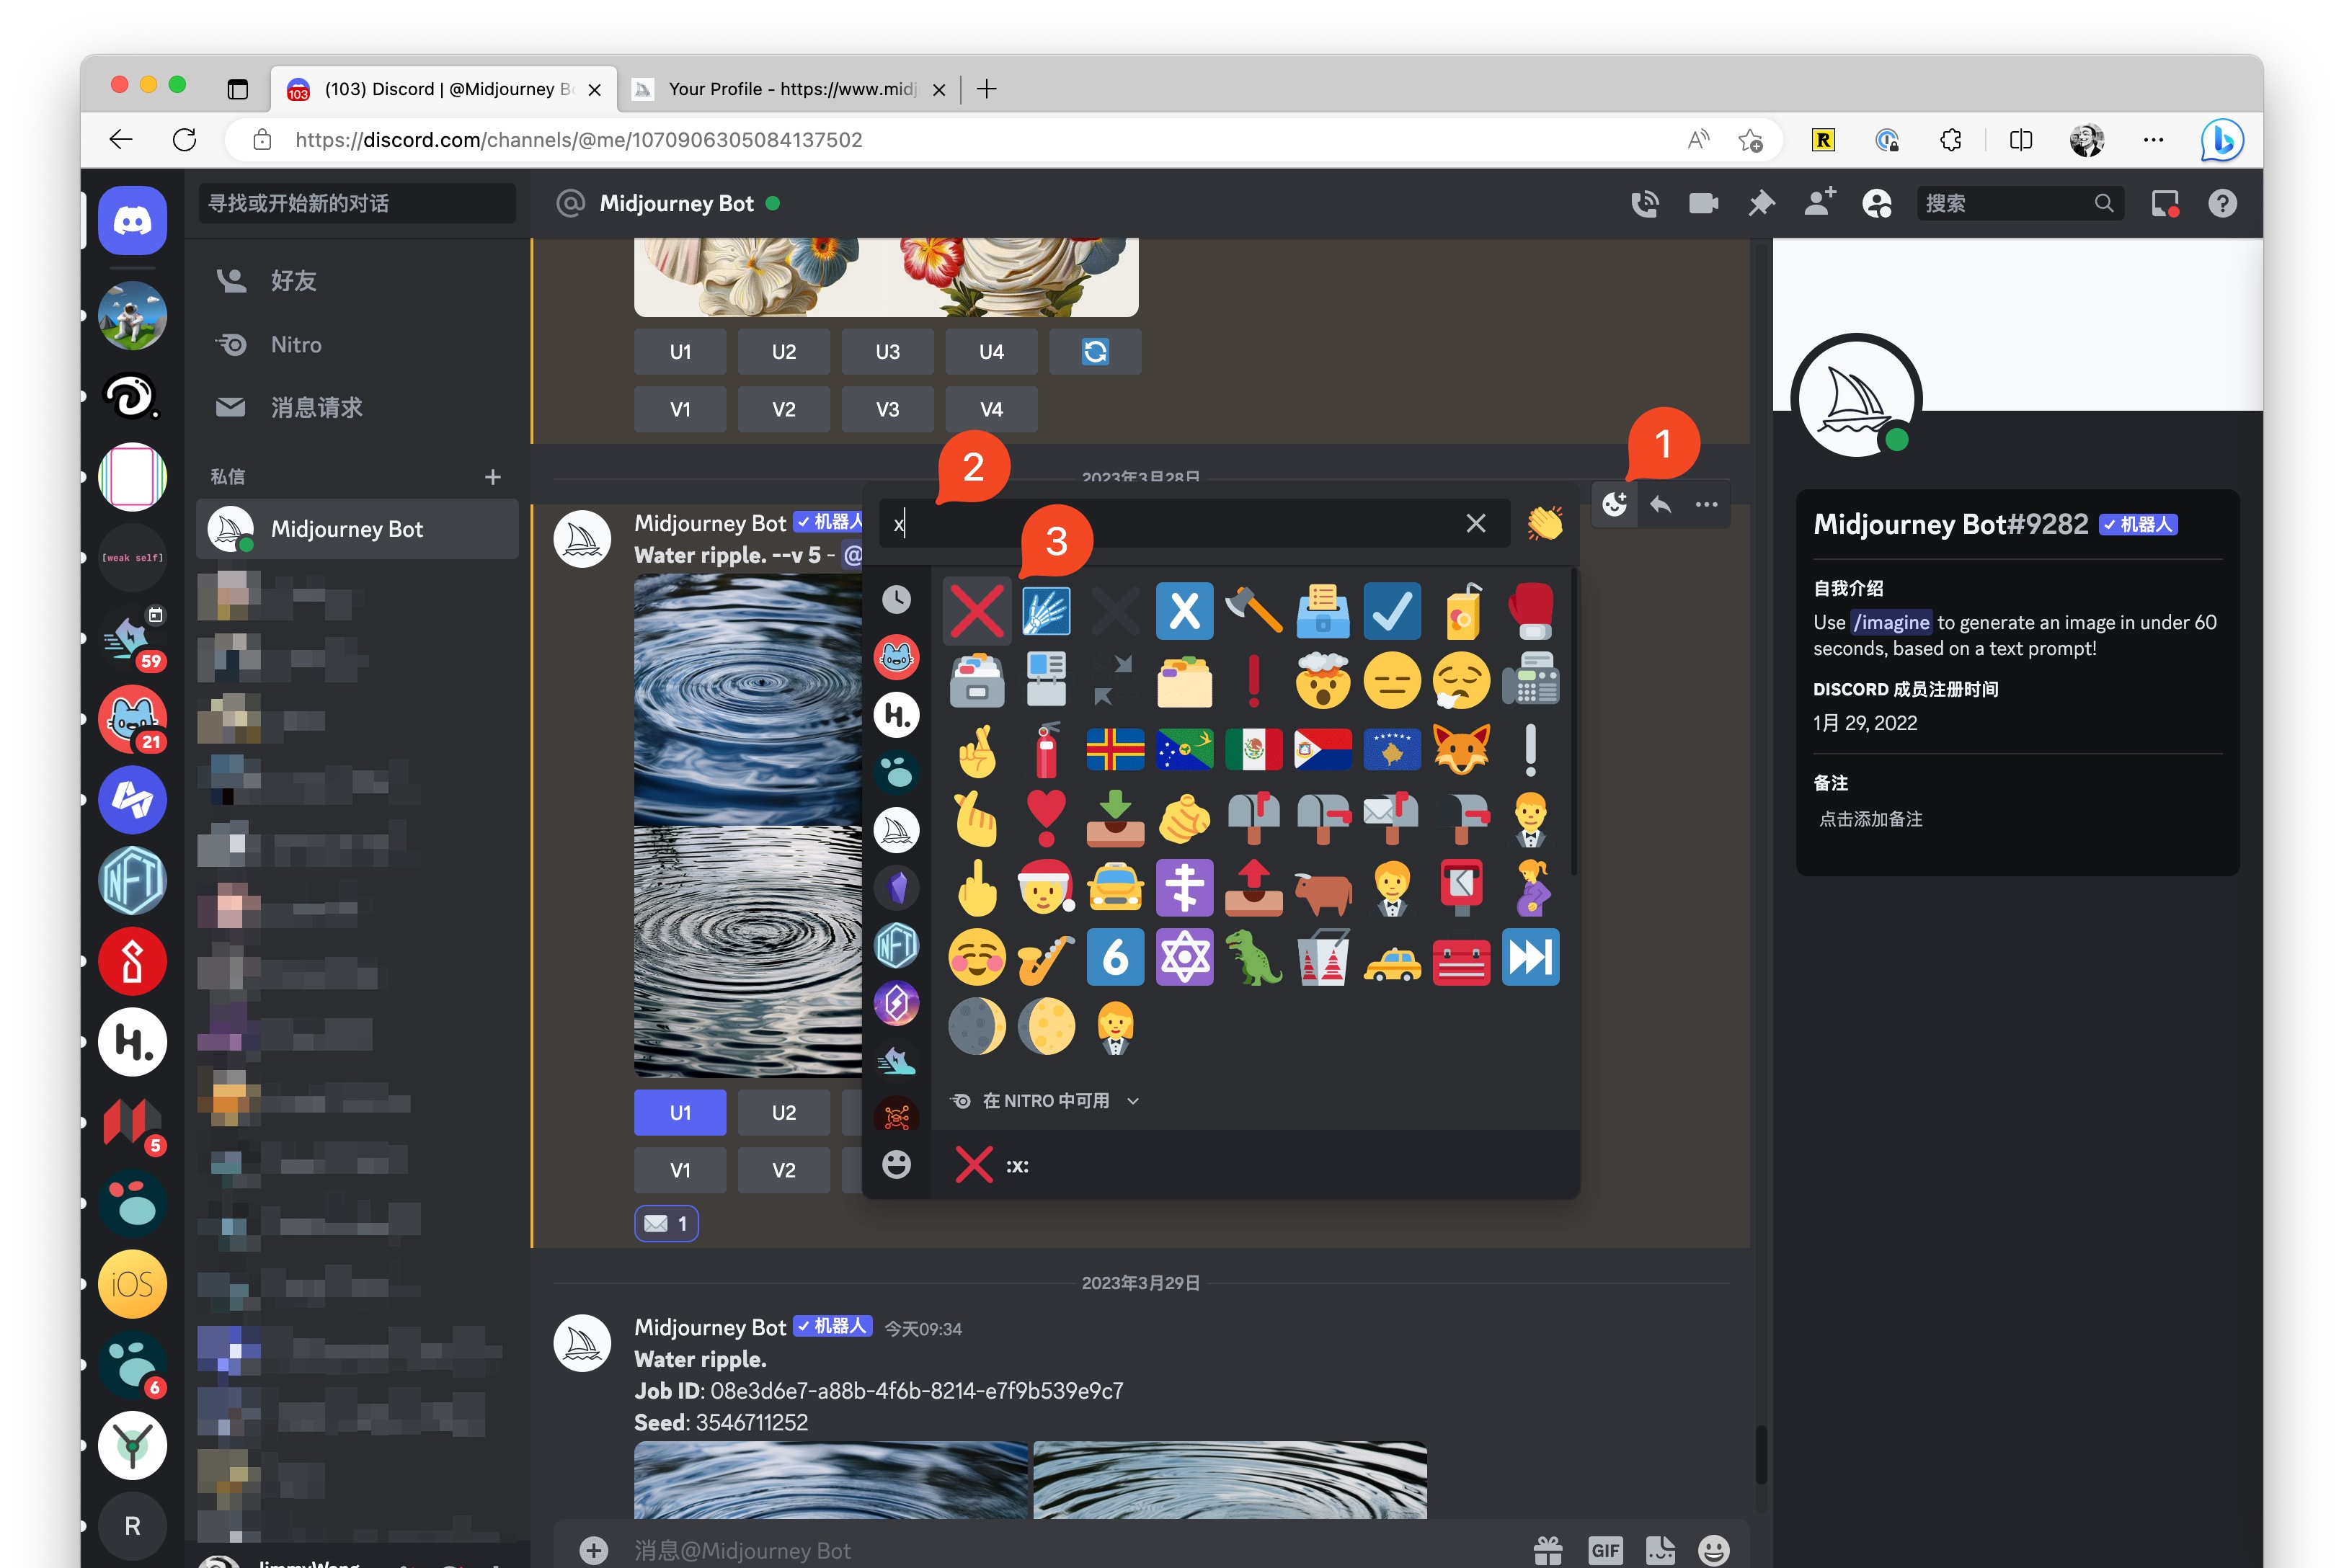Viewport: 2344px width, 1568px height.
Task: Open the Friends (好友) page
Action: coord(357,281)
